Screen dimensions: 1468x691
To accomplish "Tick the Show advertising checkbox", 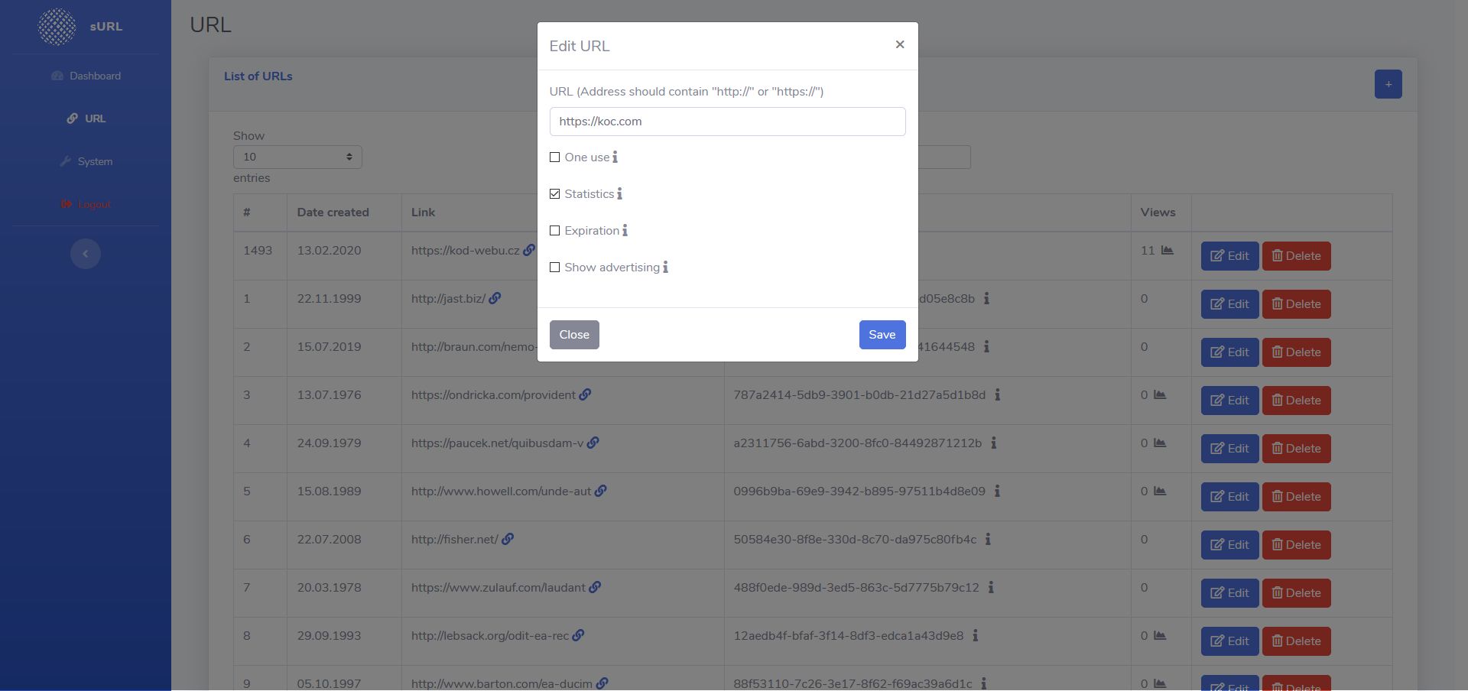I will point(555,268).
